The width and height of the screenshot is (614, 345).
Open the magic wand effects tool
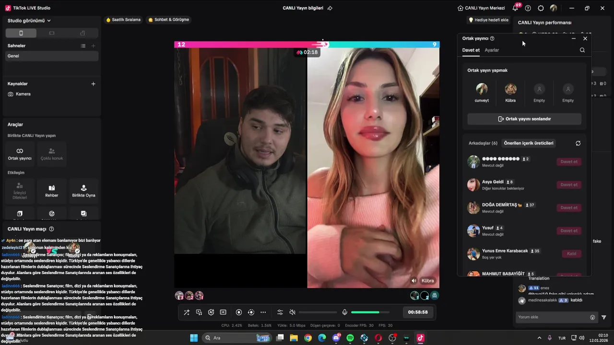pyautogui.click(x=187, y=312)
